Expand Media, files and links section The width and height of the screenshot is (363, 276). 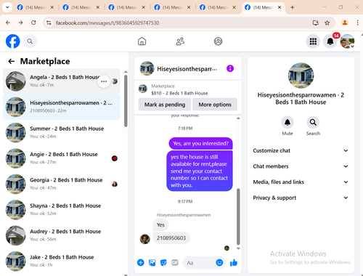(x=301, y=182)
